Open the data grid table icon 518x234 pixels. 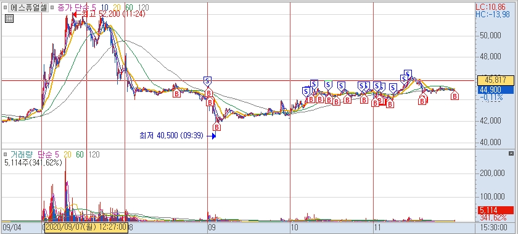9,19
